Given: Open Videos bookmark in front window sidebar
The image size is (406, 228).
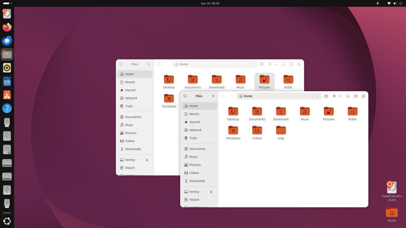Looking at the screenshot, I should pyautogui.click(x=199, y=173).
